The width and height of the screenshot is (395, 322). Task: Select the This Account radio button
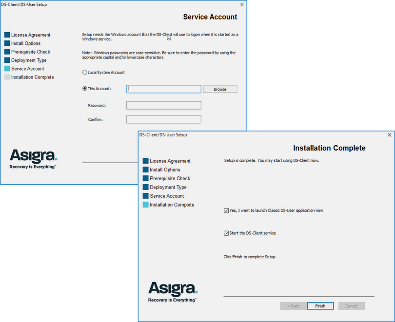click(85, 89)
